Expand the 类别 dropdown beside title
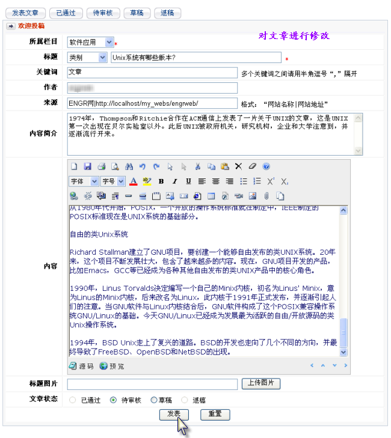The image size is (391, 438). point(87,58)
